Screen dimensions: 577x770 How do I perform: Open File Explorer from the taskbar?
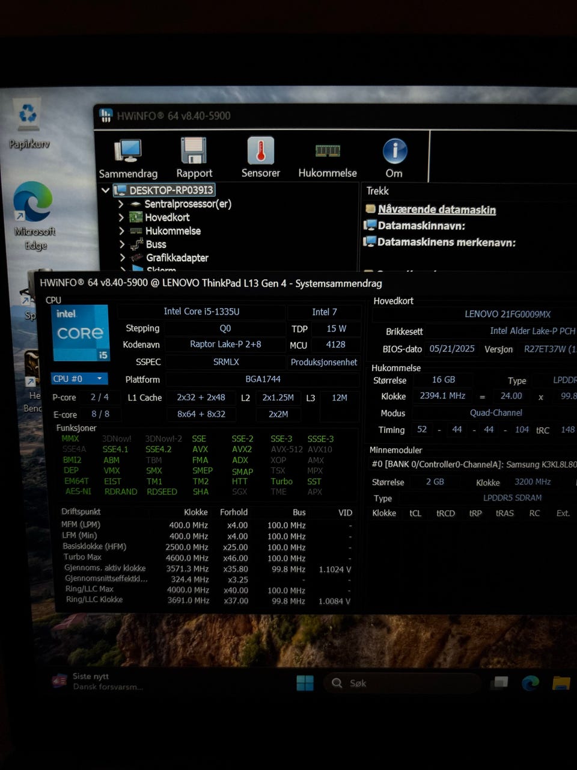pyautogui.click(x=561, y=683)
